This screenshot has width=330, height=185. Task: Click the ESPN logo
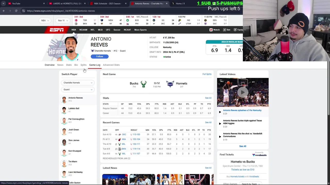pos(57,30)
